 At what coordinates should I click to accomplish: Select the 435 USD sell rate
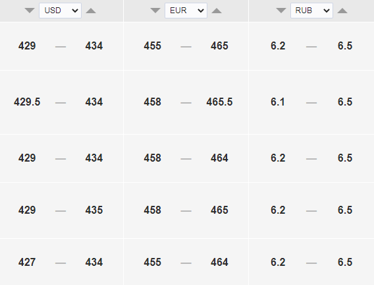[94, 210]
